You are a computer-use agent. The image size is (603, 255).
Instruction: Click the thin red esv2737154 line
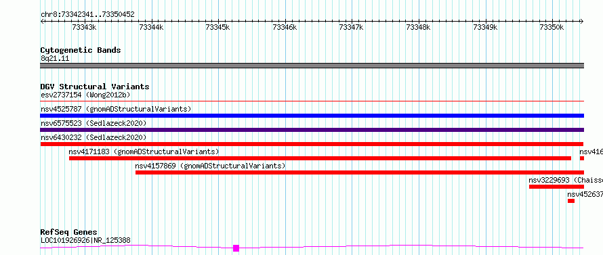pos(312,101)
